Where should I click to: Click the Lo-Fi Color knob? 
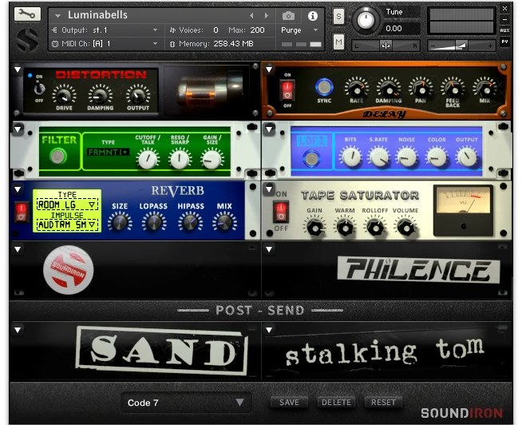click(x=437, y=157)
